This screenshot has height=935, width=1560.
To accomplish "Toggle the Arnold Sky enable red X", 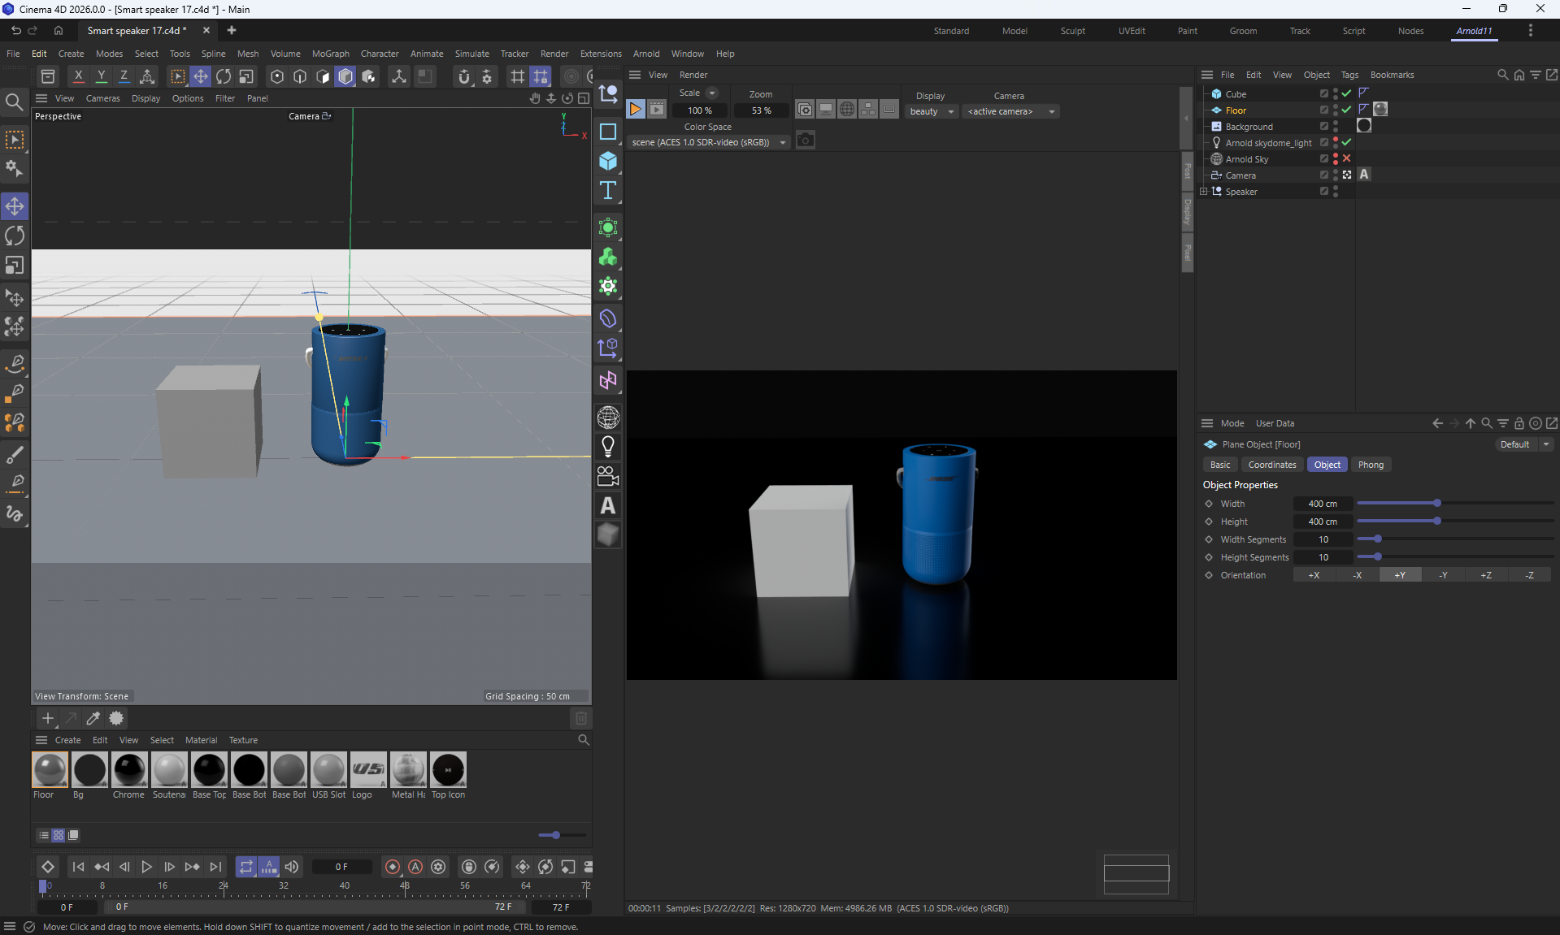I will (x=1347, y=158).
